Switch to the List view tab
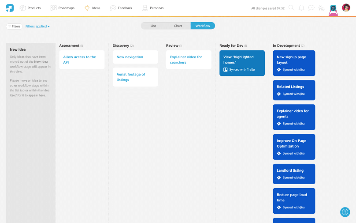The image size is (356, 223). (x=153, y=26)
